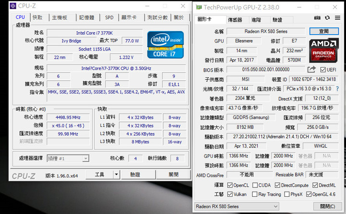
Task: Open the GPU-Z hamburger menu
Action: [337, 18]
